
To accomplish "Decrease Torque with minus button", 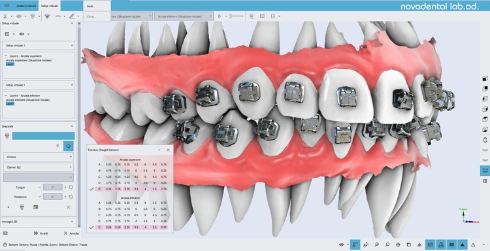I will 40,187.
